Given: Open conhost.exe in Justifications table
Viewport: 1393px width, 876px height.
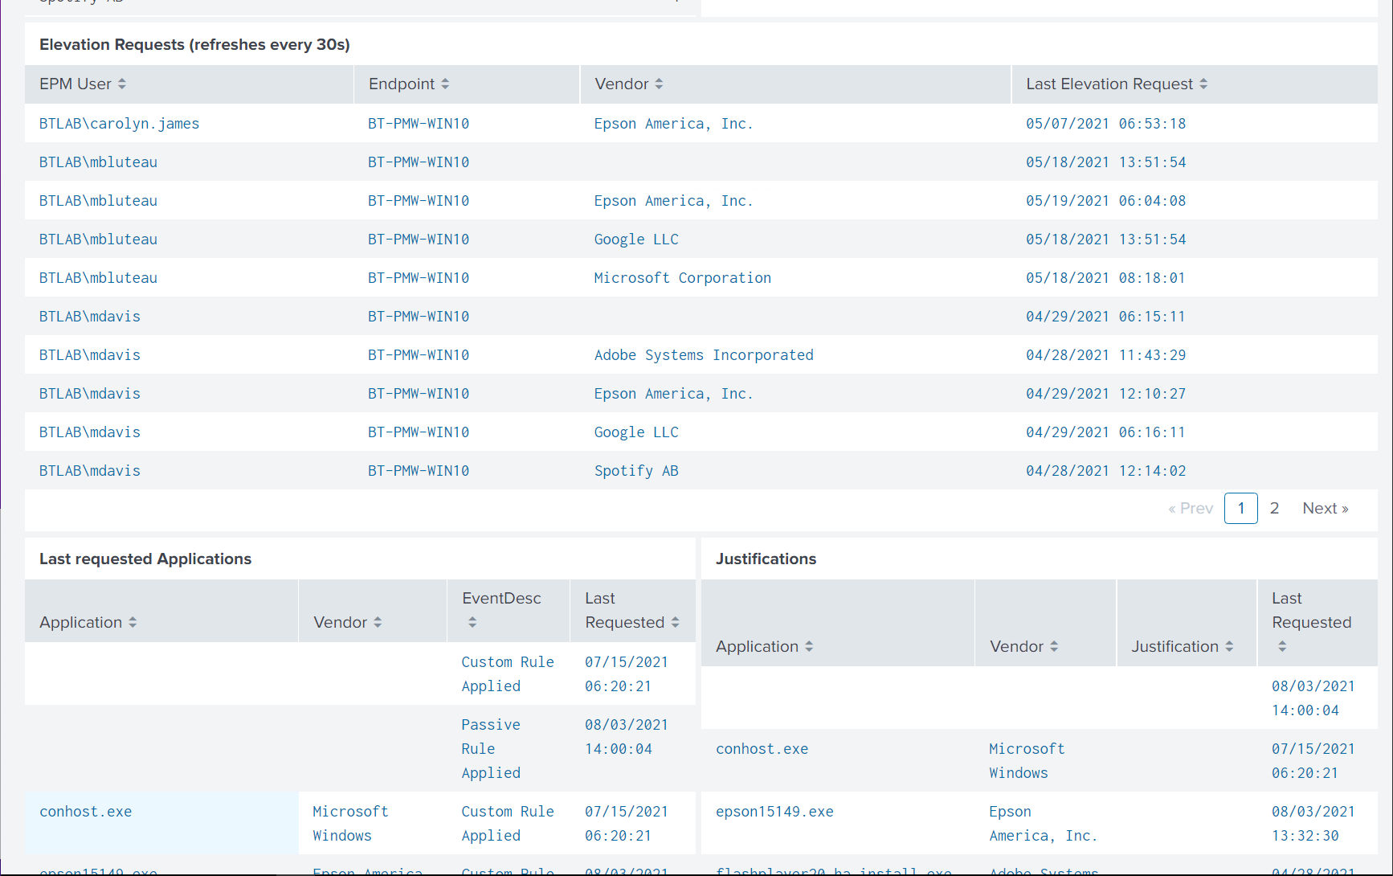Looking at the screenshot, I should click(x=762, y=748).
